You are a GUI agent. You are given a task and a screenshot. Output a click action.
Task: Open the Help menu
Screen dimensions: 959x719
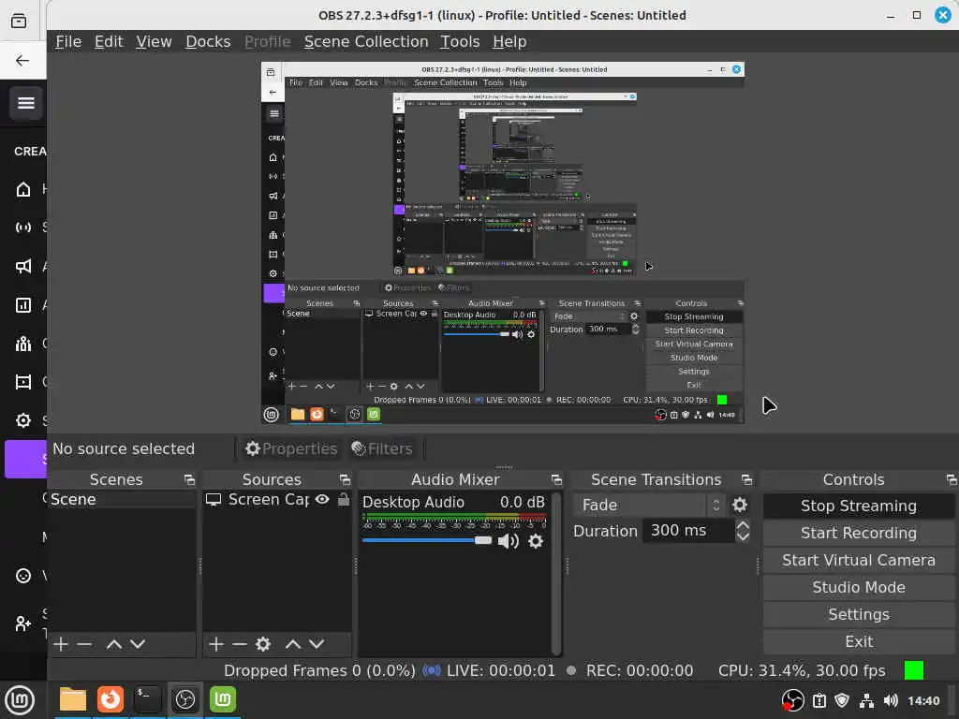tap(509, 41)
